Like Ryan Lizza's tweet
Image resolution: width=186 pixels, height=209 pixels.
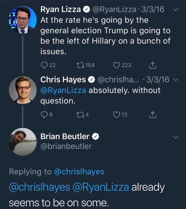tap(117, 65)
